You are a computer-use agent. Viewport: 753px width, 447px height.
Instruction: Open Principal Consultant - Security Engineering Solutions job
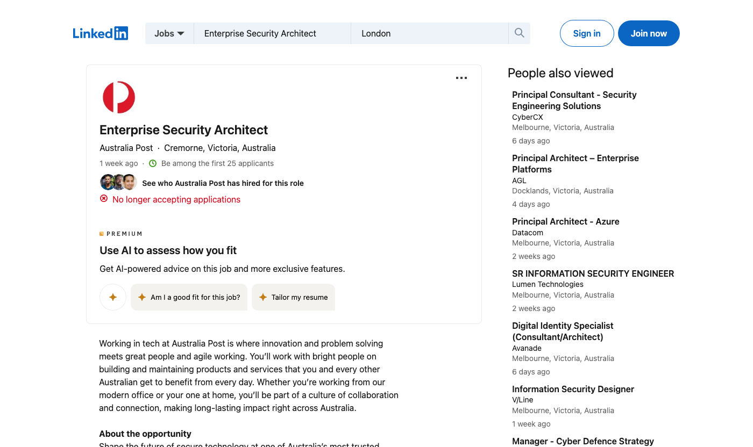coord(574,100)
